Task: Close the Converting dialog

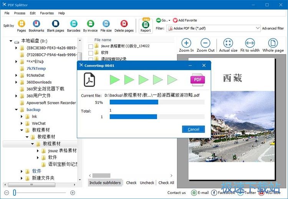Action: tap(204, 65)
